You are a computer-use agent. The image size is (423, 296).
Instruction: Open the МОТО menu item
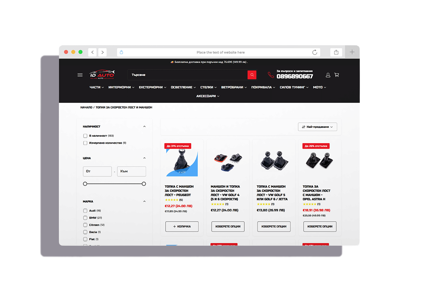[x=320, y=87]
